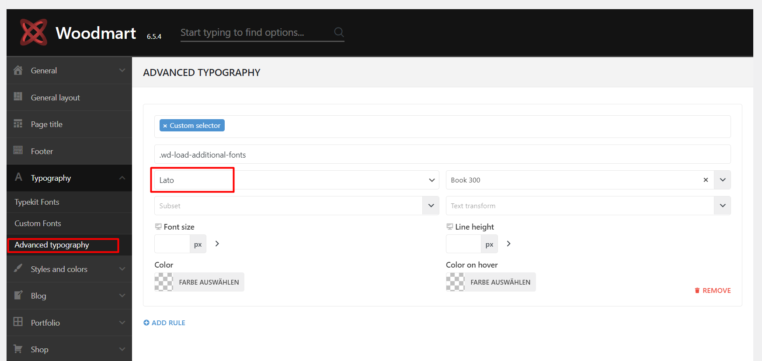
Task: Remove the Custom selector tag
Action: pos(165,126)
